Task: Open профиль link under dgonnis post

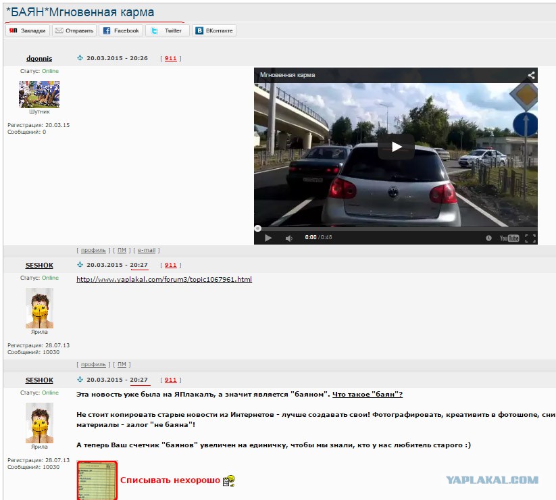Action: [x=93, y=250]
